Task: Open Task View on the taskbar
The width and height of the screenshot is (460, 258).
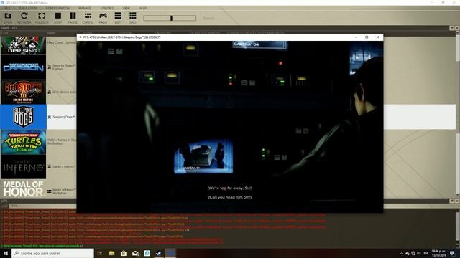Action: tap(100, 253)
